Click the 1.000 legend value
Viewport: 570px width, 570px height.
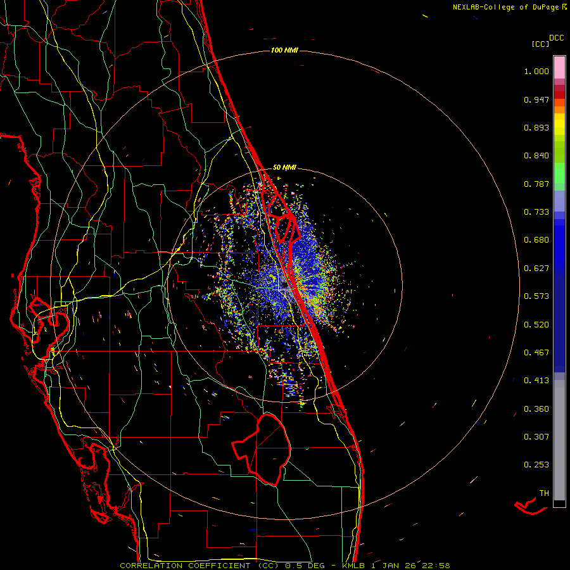point(536,71)
